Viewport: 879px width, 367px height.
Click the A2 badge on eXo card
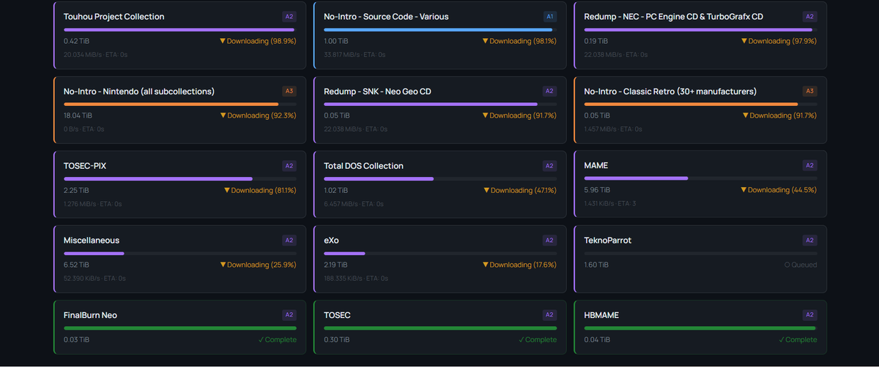click(549, 241)
